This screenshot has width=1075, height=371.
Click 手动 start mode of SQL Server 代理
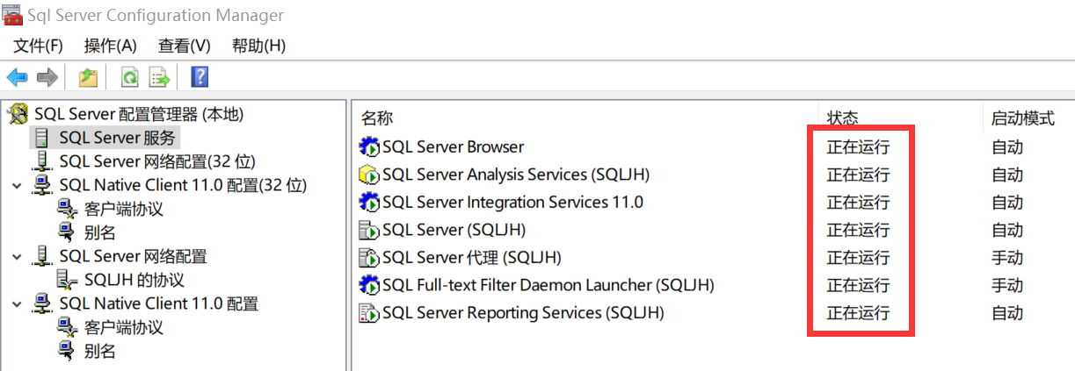coord(1007,258)
